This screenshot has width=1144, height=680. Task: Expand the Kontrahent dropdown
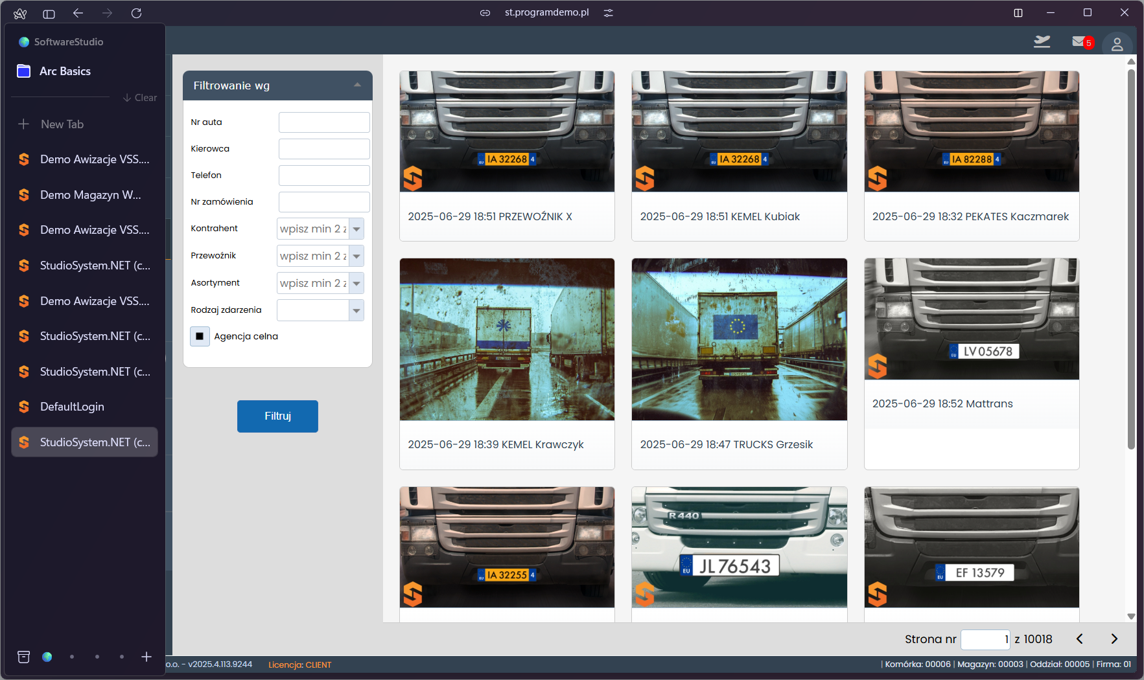[356, 229]
